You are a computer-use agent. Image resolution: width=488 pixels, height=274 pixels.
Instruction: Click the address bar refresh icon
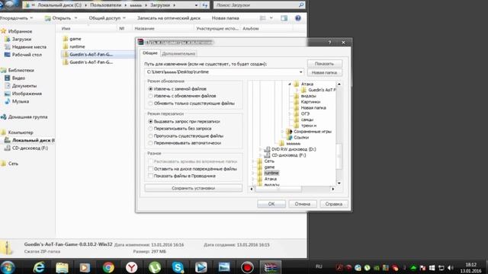(x=205, y=5)
